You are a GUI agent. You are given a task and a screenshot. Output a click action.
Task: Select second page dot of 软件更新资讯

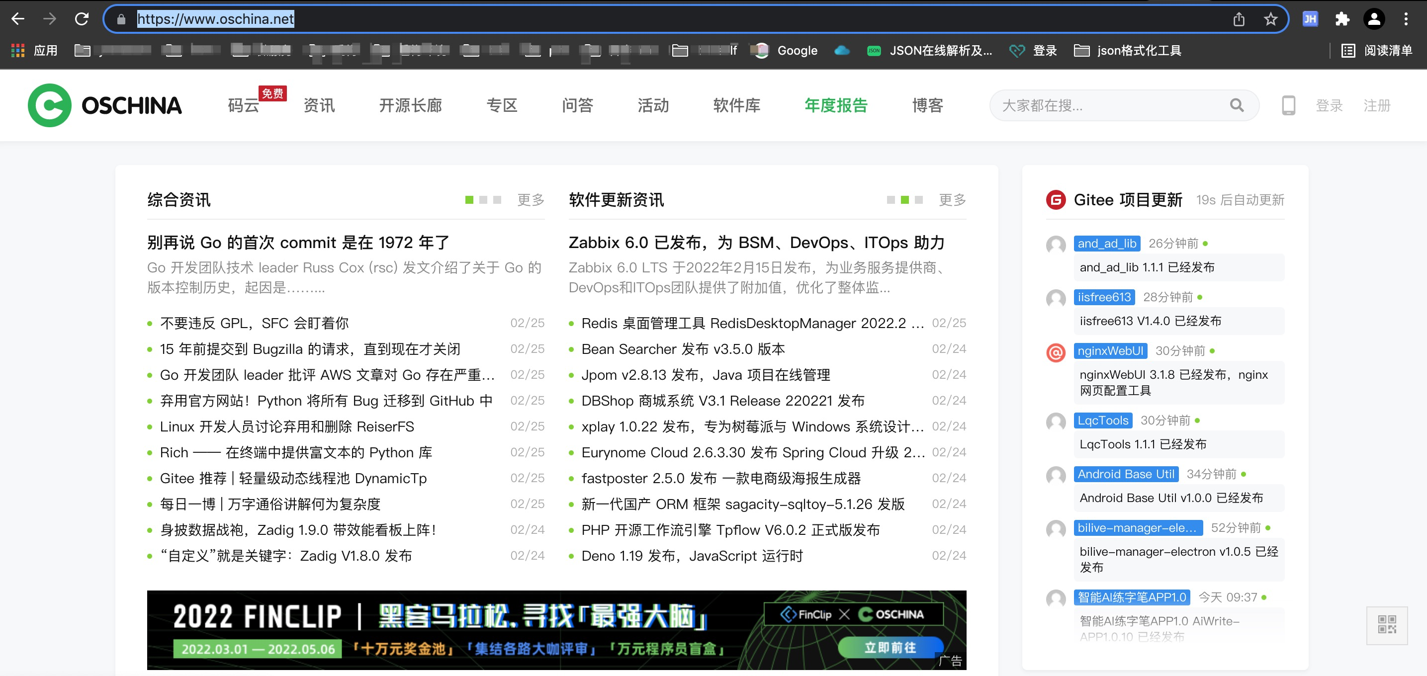click(x=904, y=200)
